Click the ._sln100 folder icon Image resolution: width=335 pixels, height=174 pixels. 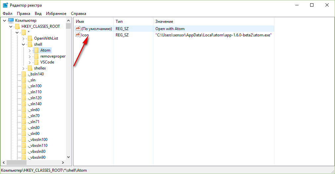click(x=24, y=86)
